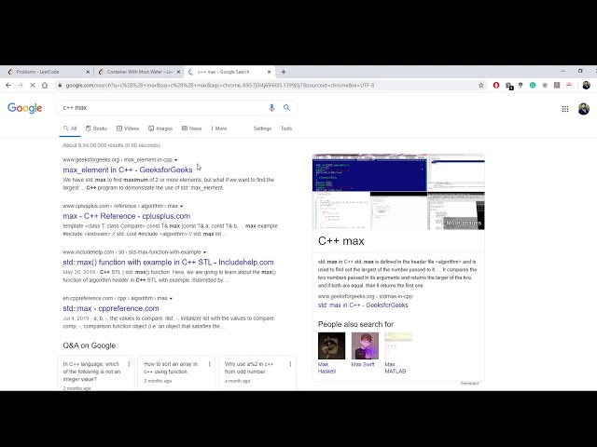Click the Google logo
The height and width of the screenshot is (447, 597).
[x=25, y=108]
